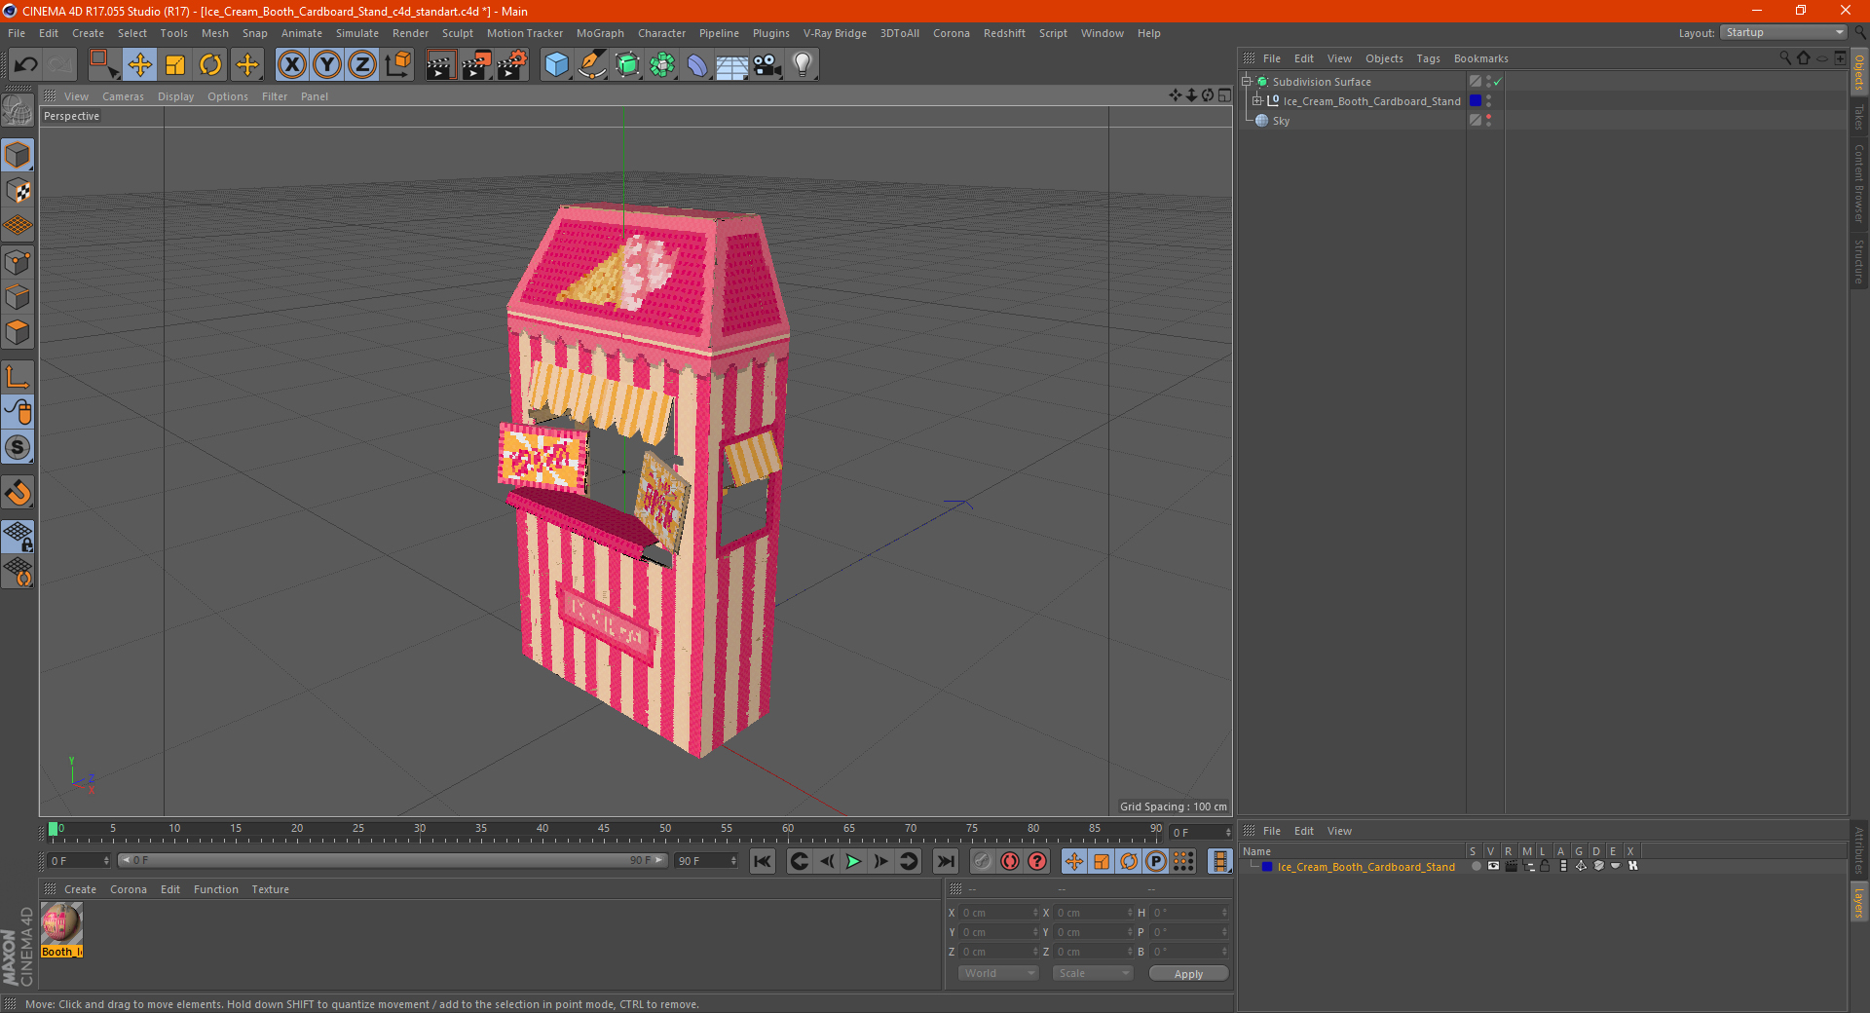Image resolution: width=1870 pixels, height=1013 pixels.
Task: Select the Rotate tool
Action: tap(210, 65)
